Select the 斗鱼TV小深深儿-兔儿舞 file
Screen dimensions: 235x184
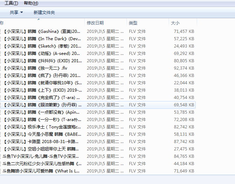coord(41,156)
